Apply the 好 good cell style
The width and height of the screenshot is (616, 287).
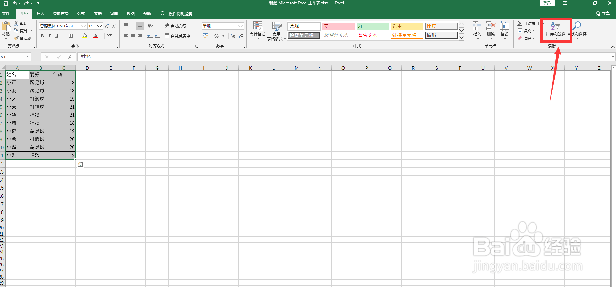373,26
